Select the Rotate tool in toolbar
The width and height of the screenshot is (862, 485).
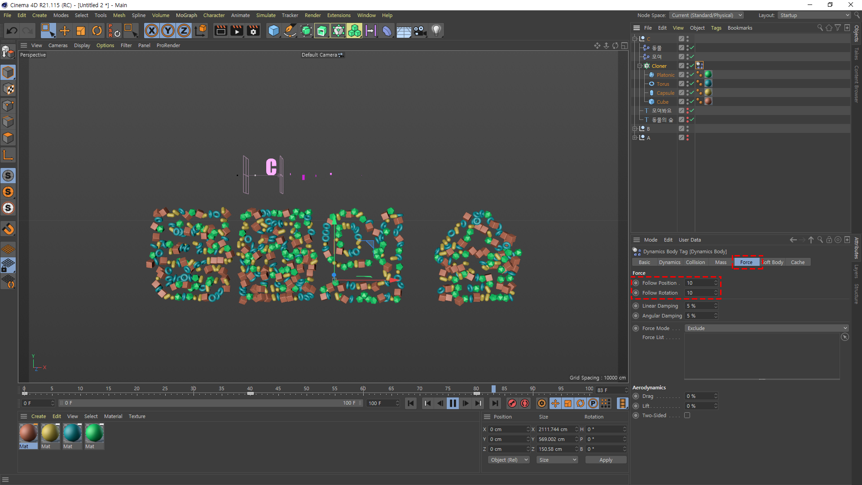tap(97, 31)
